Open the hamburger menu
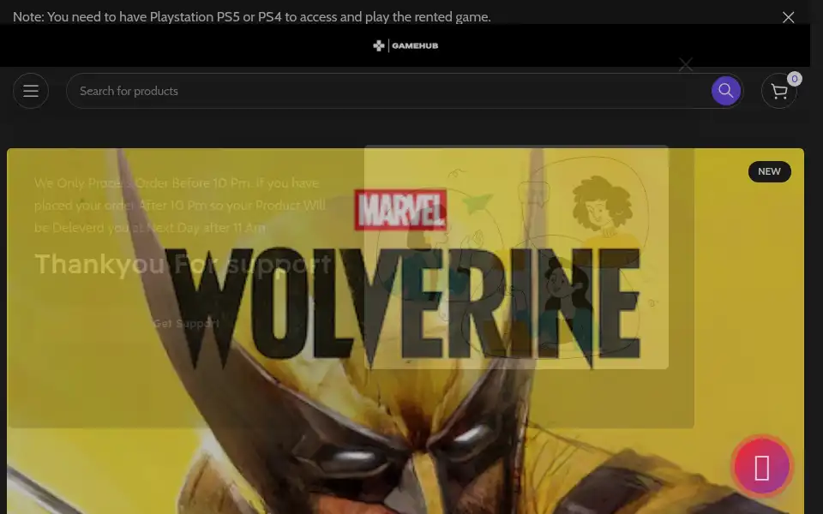The height and width of the screenshot is (514, 823). [x=31, y=91]
